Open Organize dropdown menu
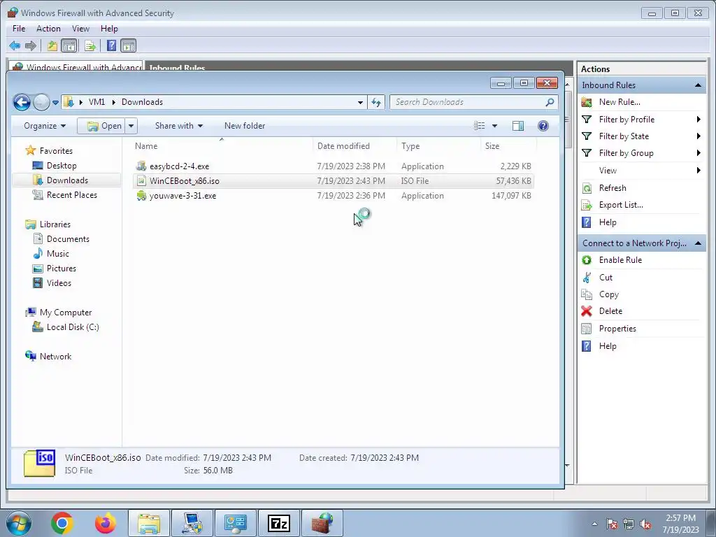 [x=45, y=126]
